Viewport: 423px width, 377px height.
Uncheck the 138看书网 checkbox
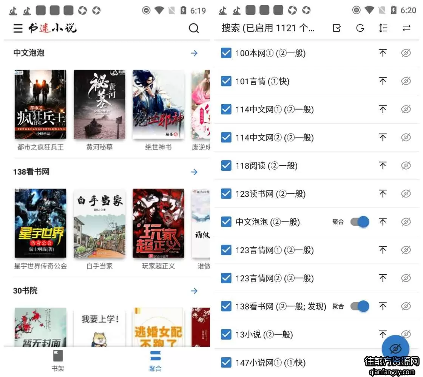point(226,306)
